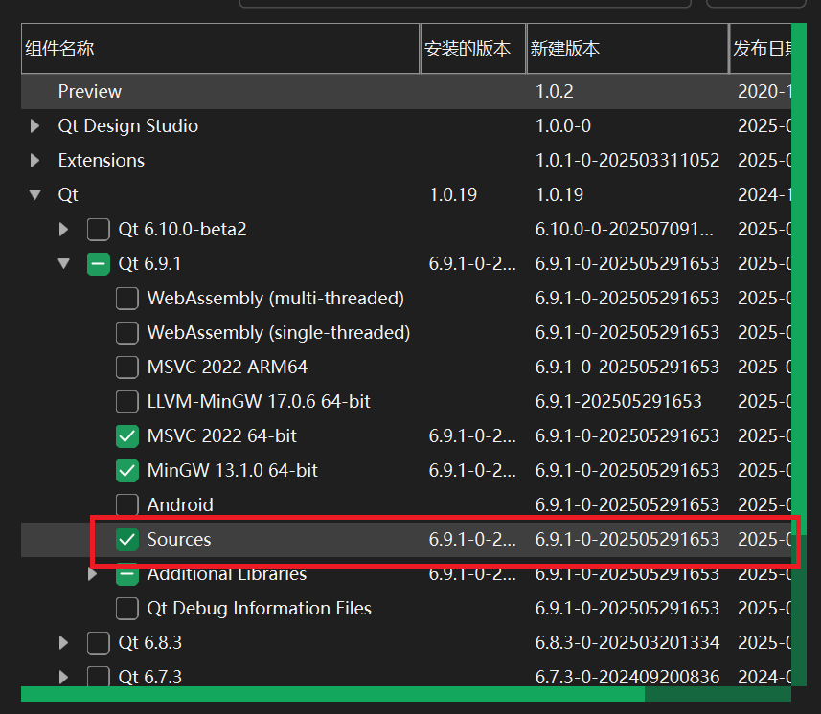
Task: Click the horizontal scrollbar thumb
Action: (333, 694)
